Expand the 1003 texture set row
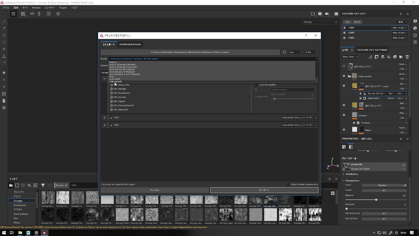 click(104, 125)
